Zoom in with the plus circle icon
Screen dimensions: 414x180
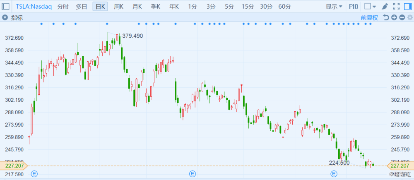tap(394, 17)
